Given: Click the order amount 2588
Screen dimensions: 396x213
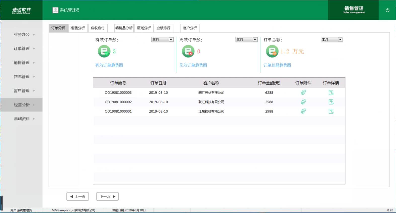Looking at the screenshot, I should (269, 102).
